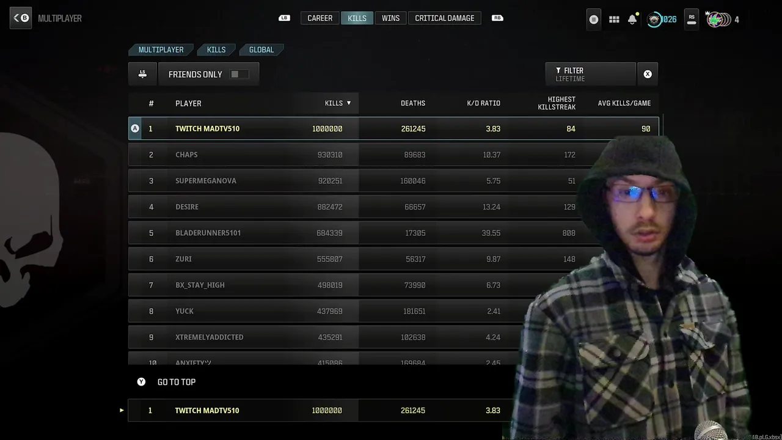The image size is (782, 440).
Task: Click the Avg Kills/Game column header
Action: click(624, 103)
